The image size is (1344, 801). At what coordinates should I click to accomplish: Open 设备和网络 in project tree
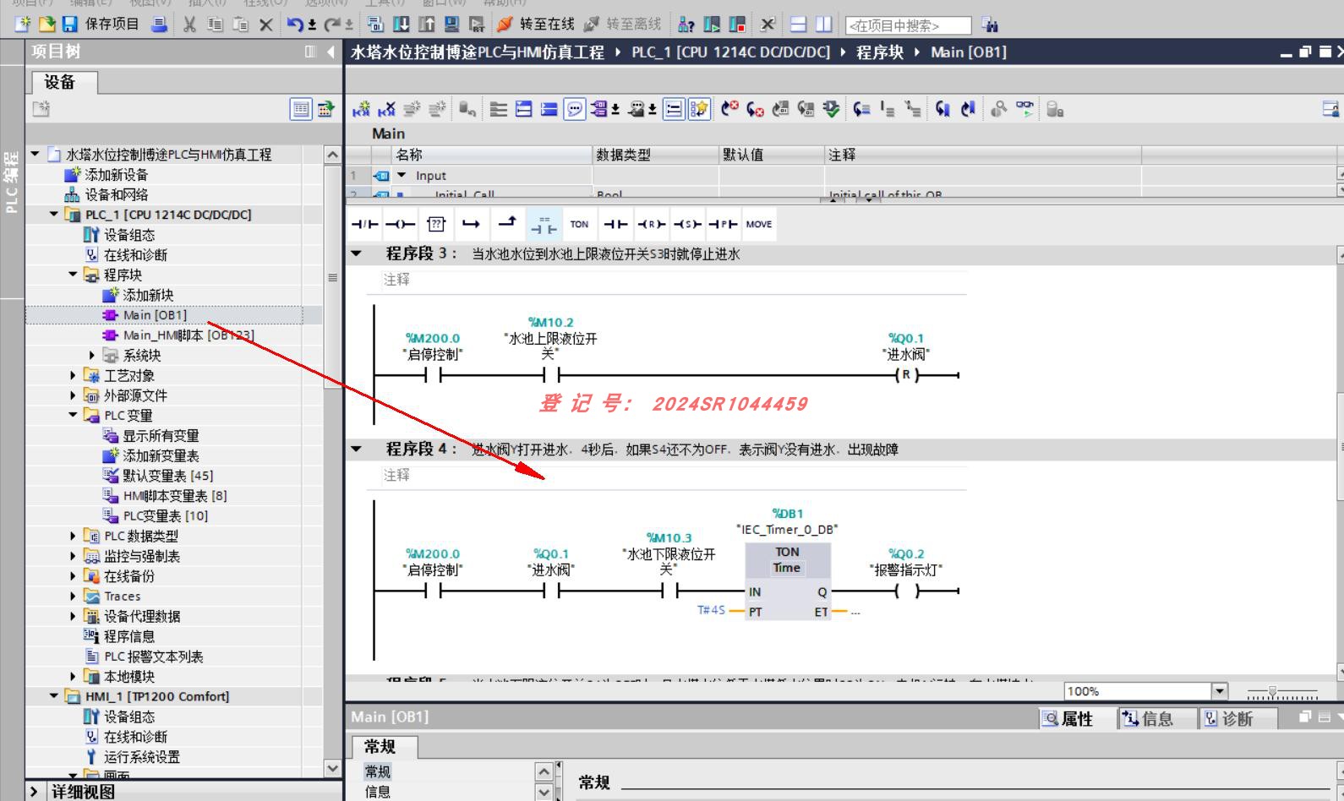[x=116, y=194]
